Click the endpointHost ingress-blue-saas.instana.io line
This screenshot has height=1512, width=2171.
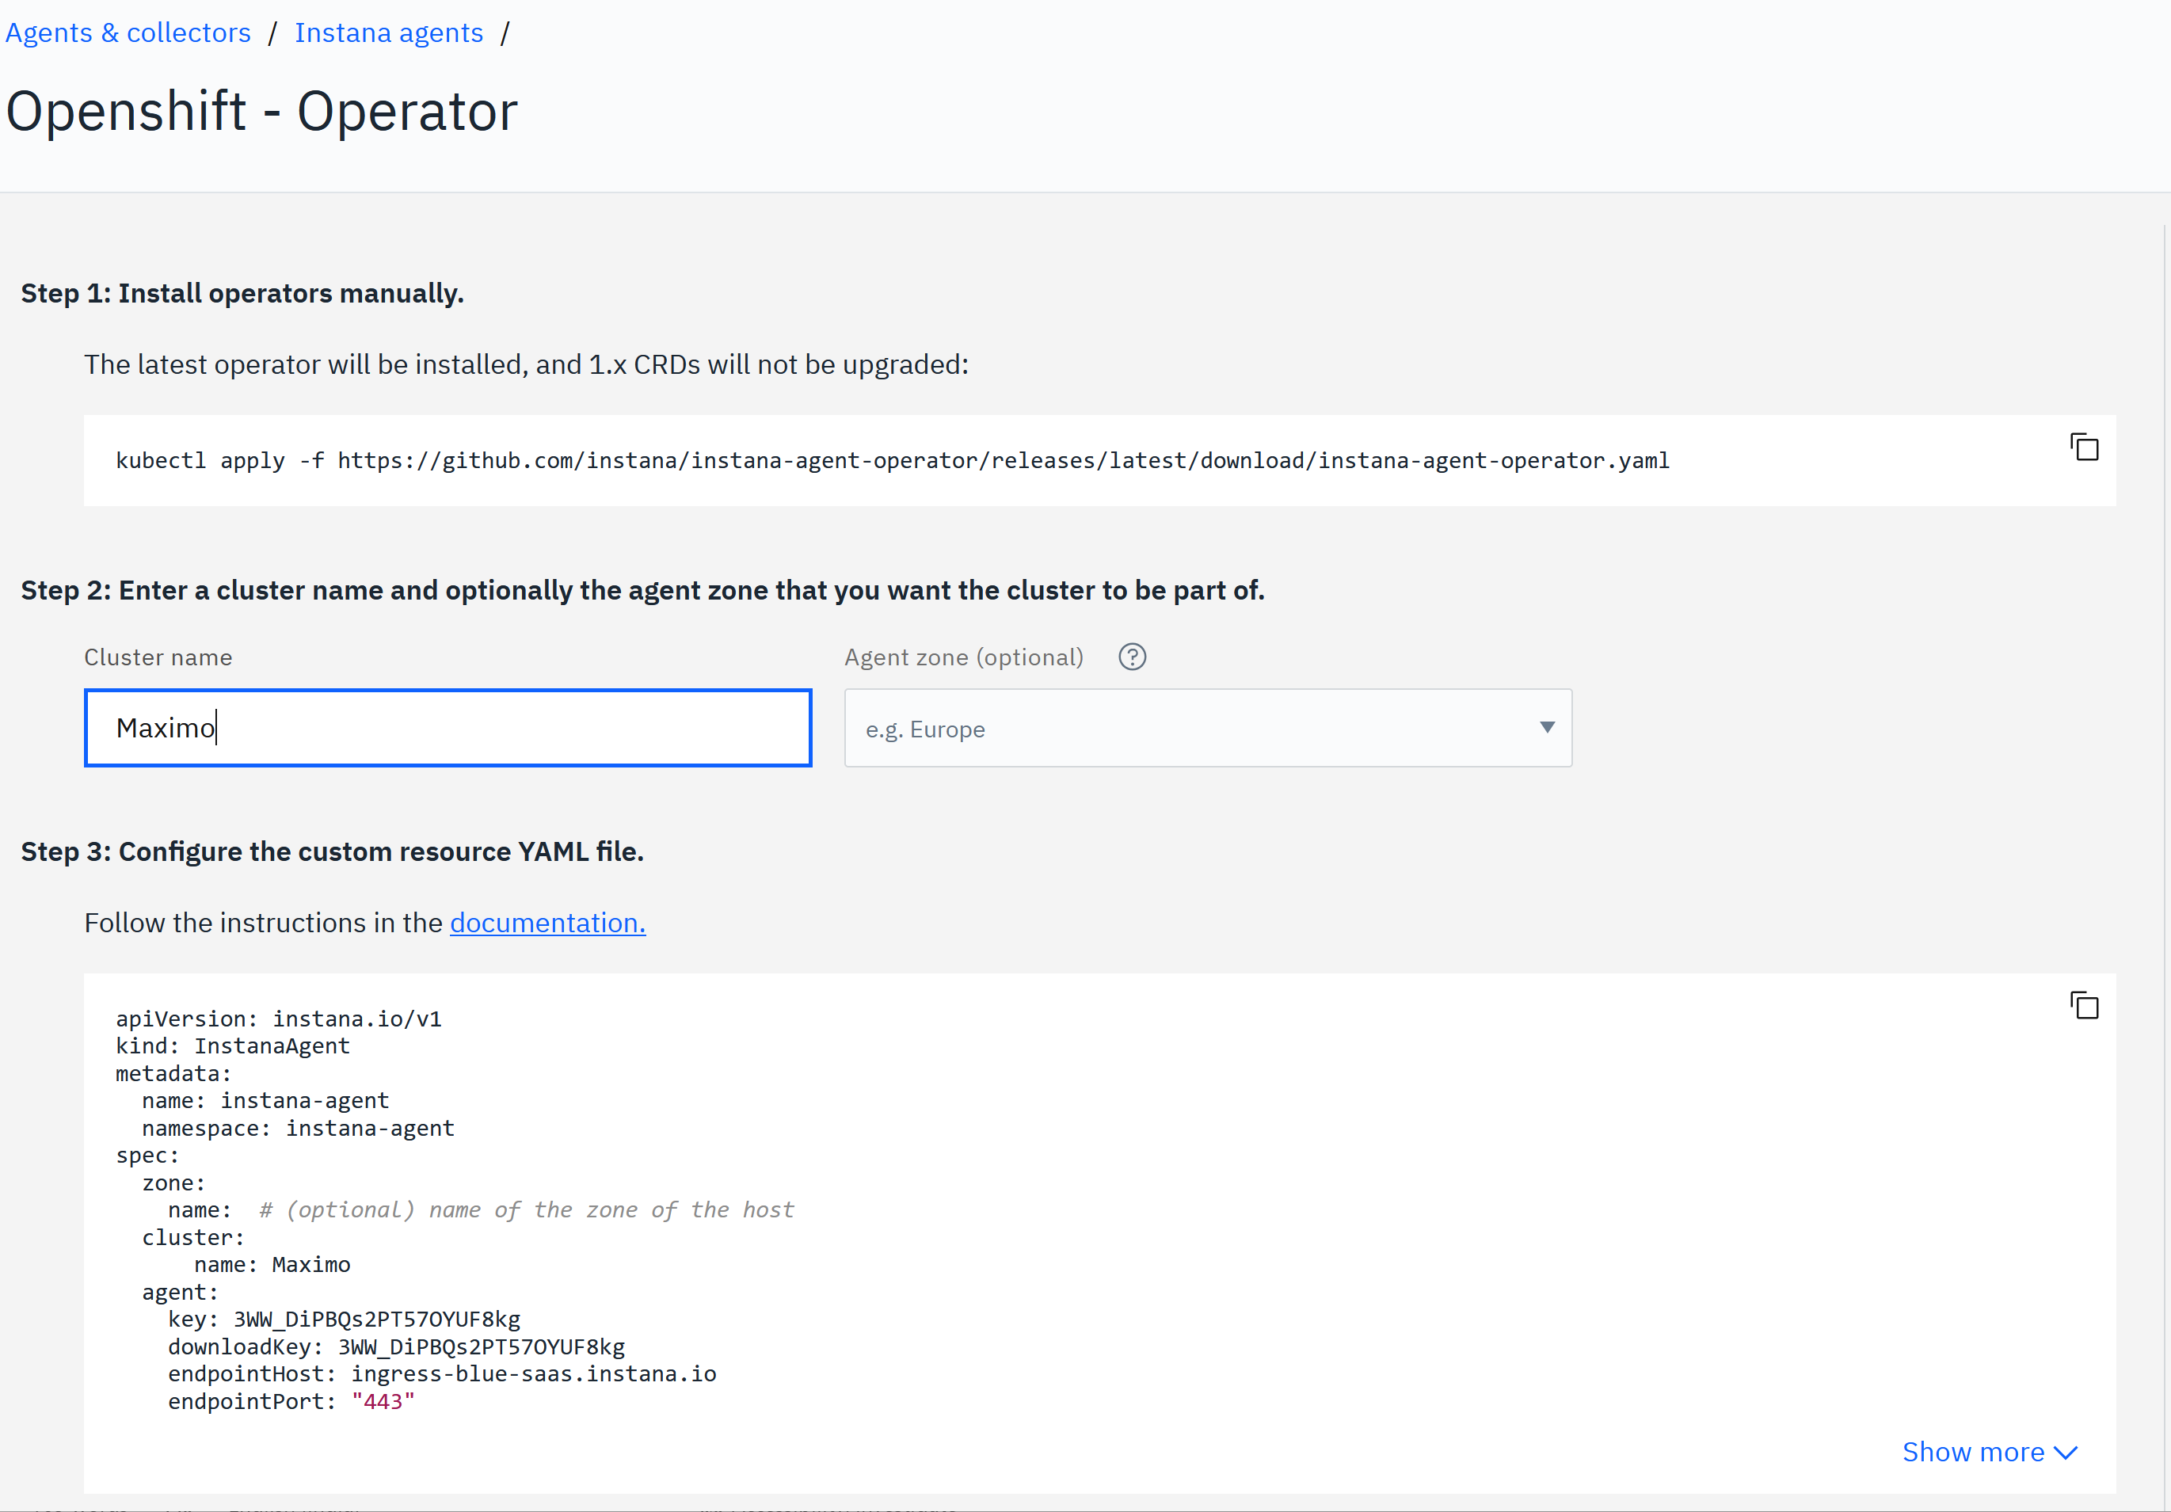442,1373
